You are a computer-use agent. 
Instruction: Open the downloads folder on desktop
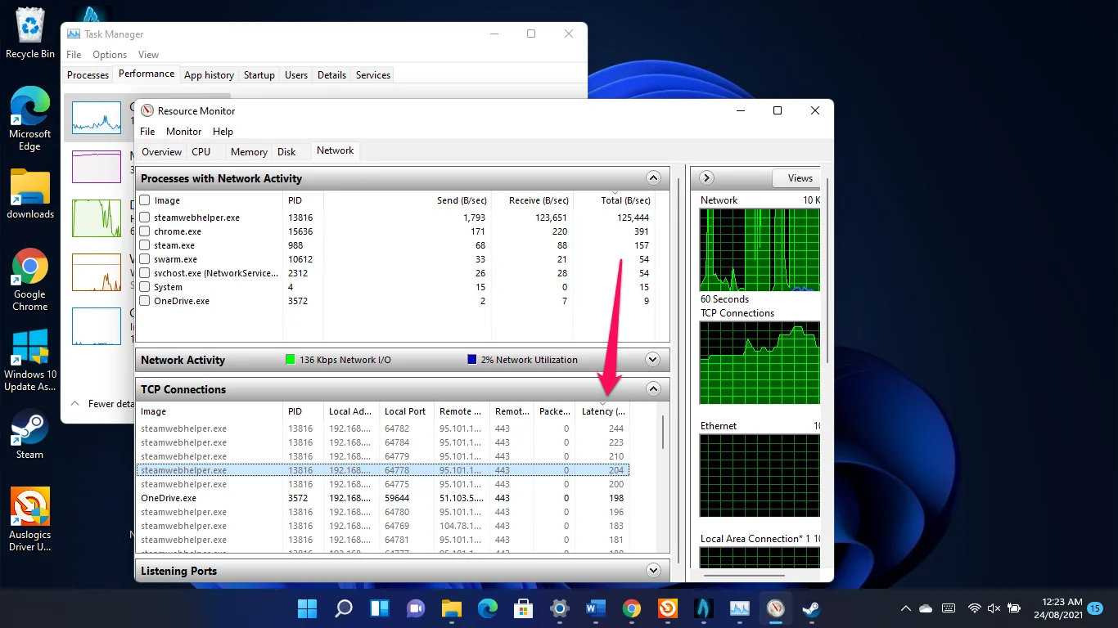tap(30, 195)
